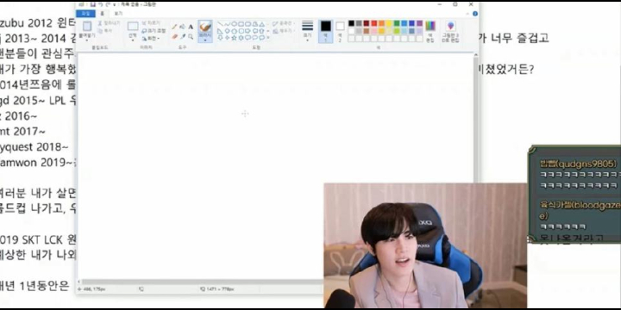621x310 pixels.
Task: Click the horizontal scrollbar under canvas
Action: 199,282
